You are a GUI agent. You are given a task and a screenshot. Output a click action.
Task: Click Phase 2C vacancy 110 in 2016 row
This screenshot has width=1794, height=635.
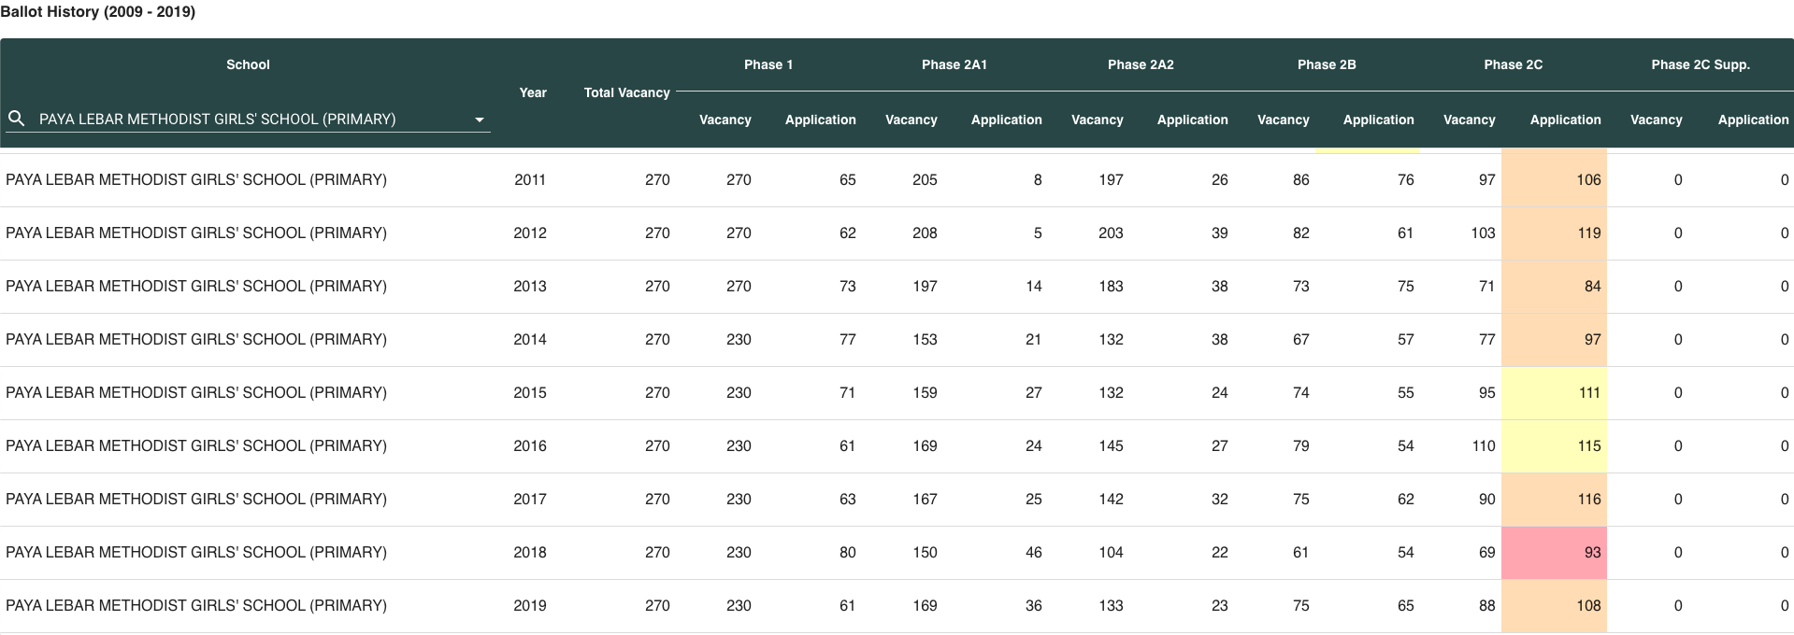(1484, 445)
